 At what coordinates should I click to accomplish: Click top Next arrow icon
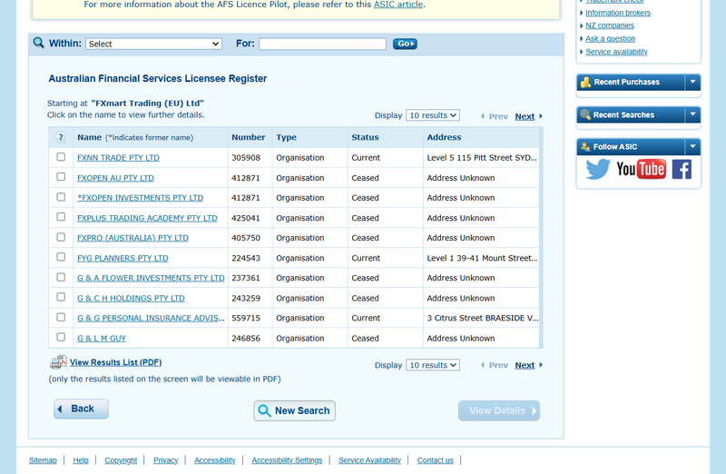click(540, 116)
